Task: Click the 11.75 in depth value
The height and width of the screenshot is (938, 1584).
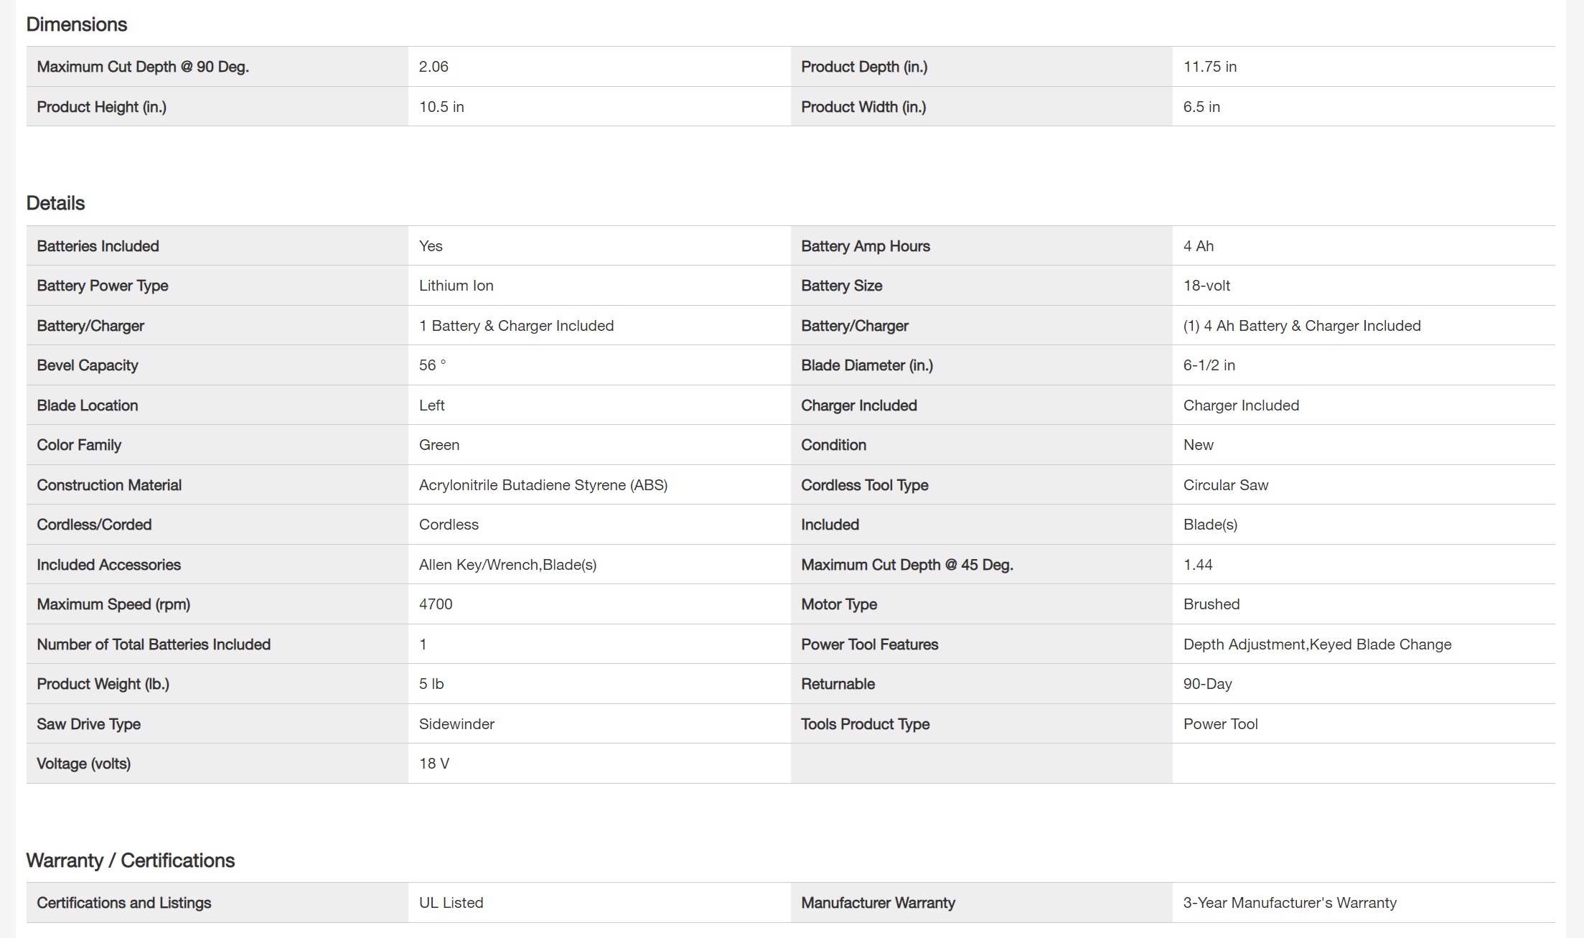Action: [x=1209, y=67]
